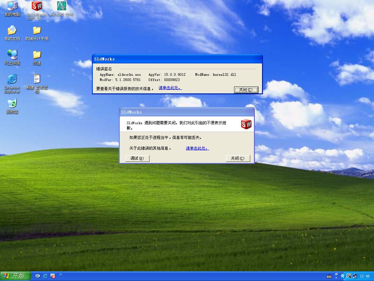Click the SldWorks 遇到问题需要关闭 message

pyautogui.click(x=177, y=125)
